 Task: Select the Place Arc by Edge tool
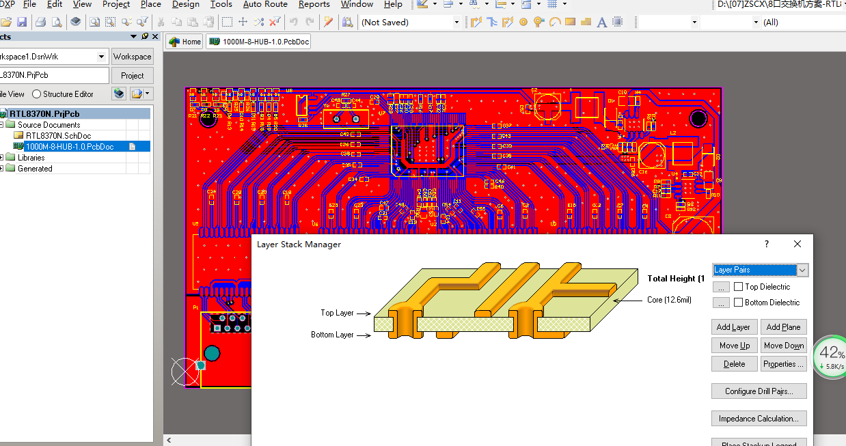555,22
